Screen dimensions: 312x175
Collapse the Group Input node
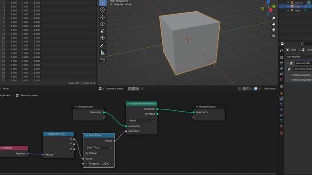[x=76, y=106]
